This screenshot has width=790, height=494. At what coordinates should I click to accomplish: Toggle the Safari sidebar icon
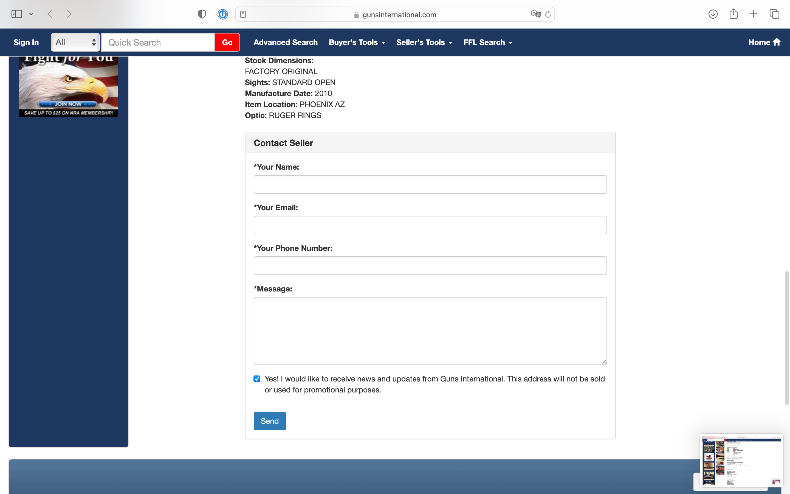(17, 14)
